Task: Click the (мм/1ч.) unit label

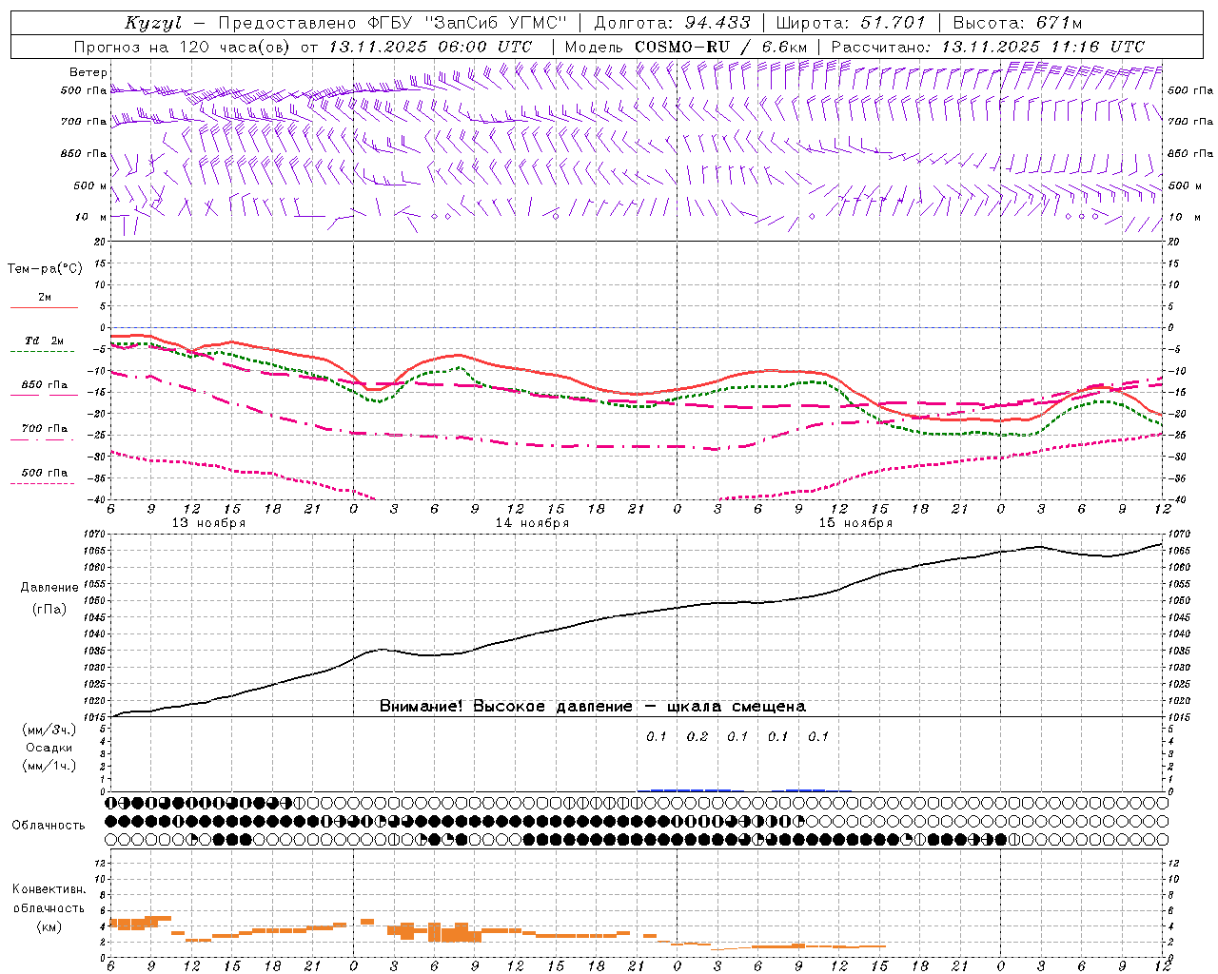Action: click(49, 766)
